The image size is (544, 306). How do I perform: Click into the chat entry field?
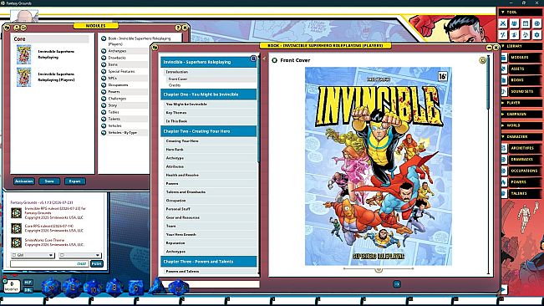(x=48, y=263)
